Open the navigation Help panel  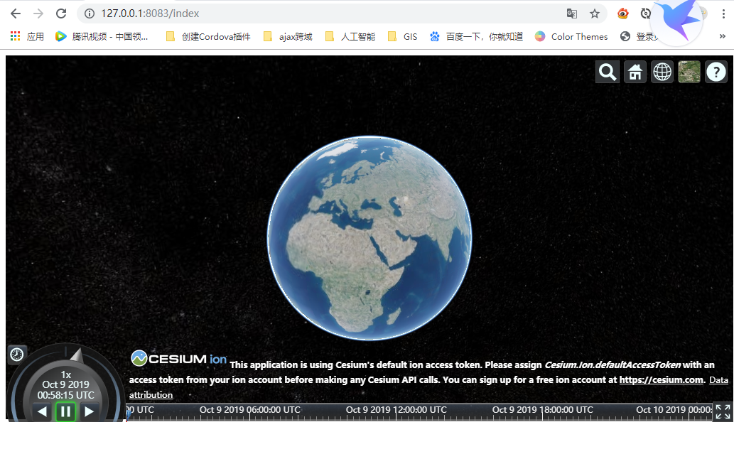click(x=716, y=72)
